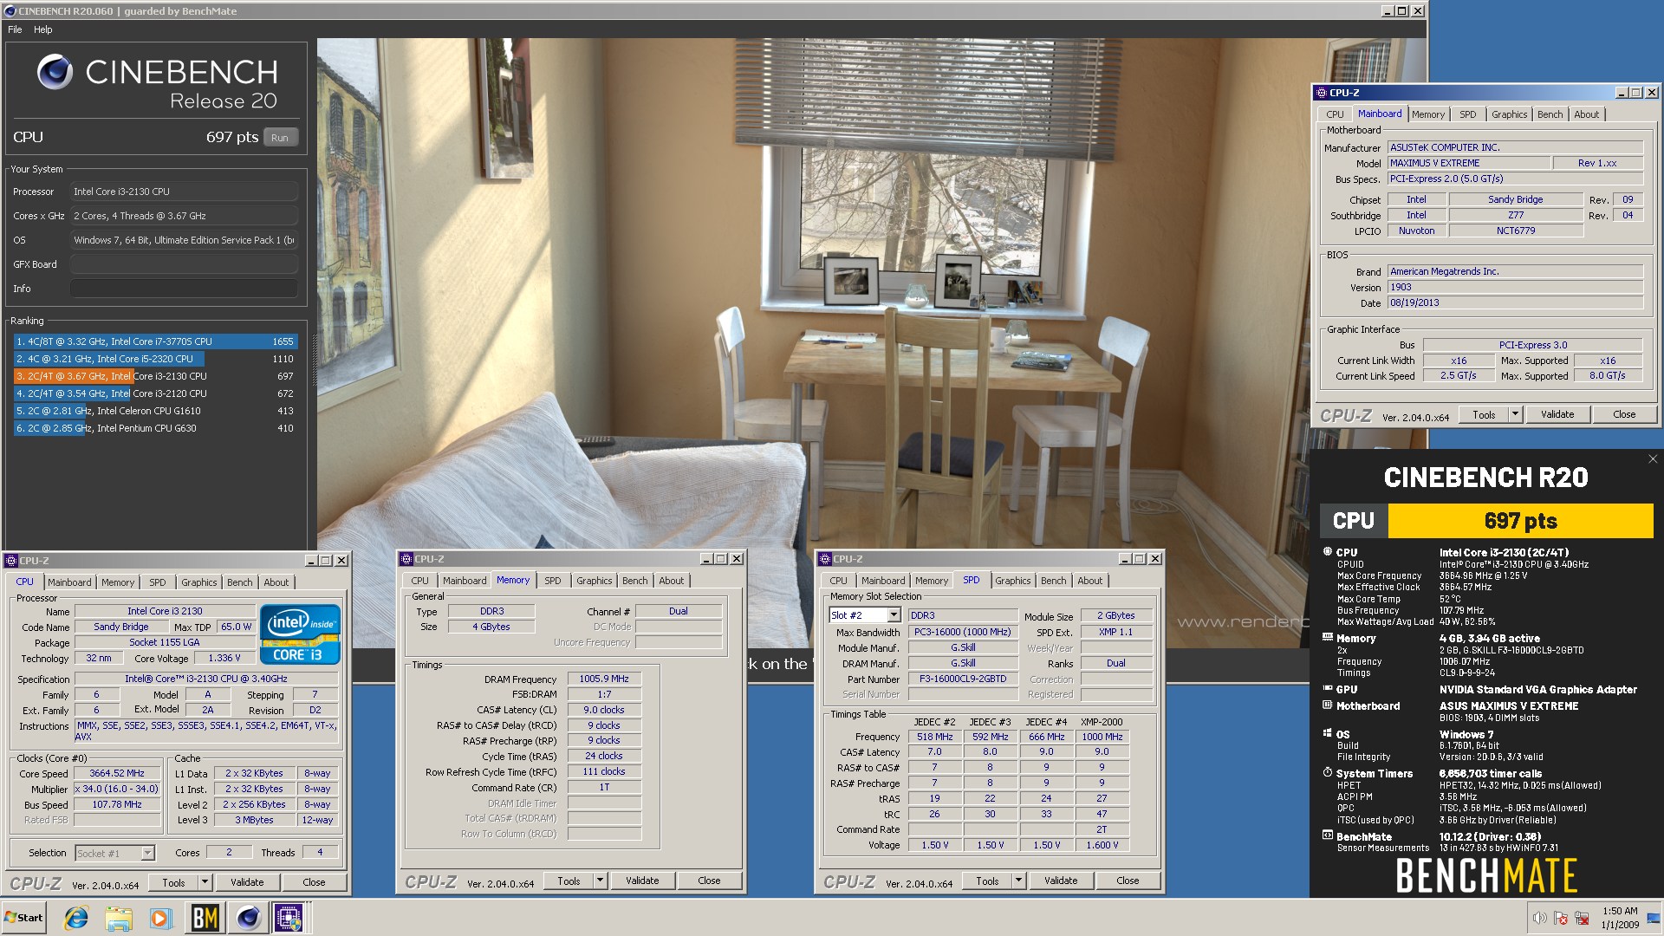Expand Tools arrow in CPU-Z Memory window
The width and height of the screenshot is (1664, 936).
coord(600,881)
